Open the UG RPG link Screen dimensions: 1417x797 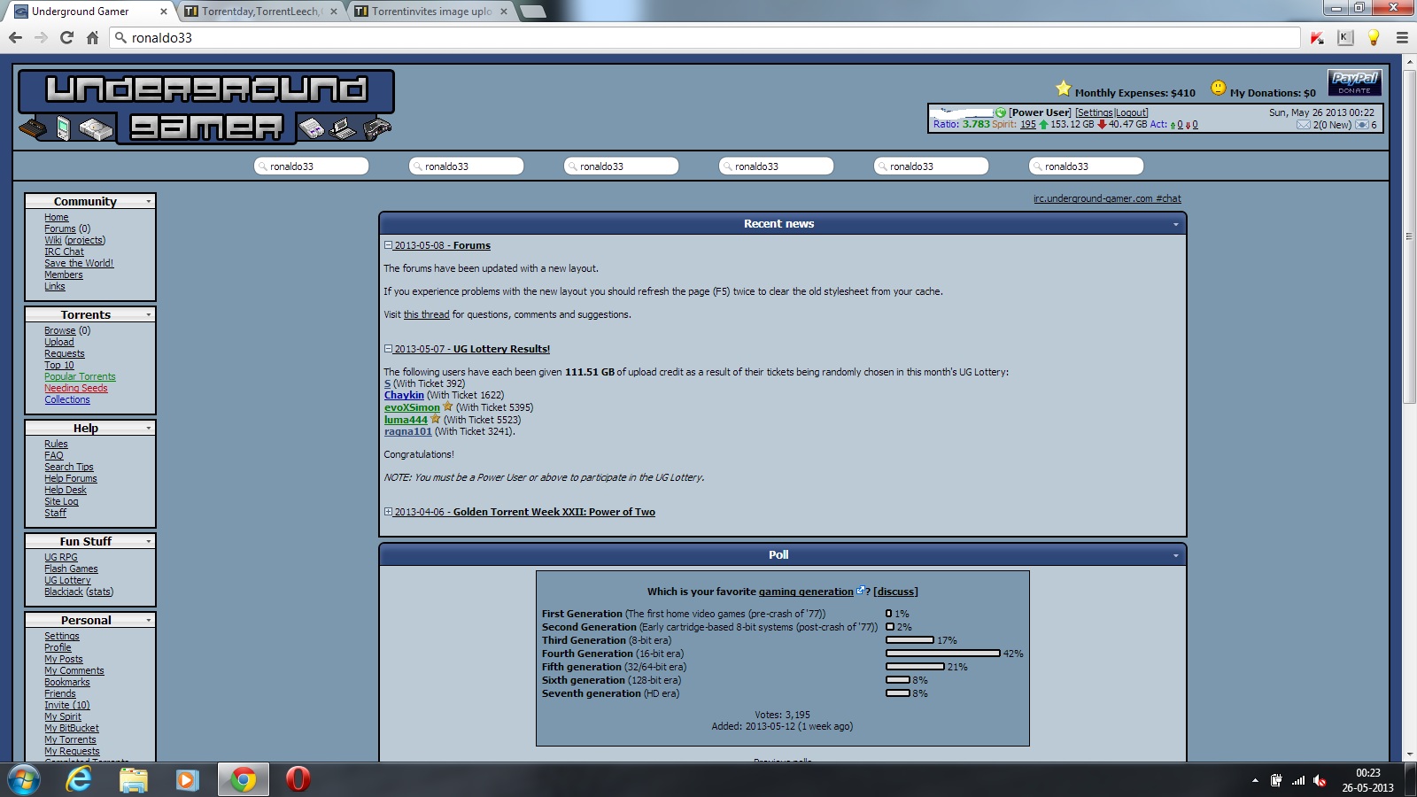point(61,557)
